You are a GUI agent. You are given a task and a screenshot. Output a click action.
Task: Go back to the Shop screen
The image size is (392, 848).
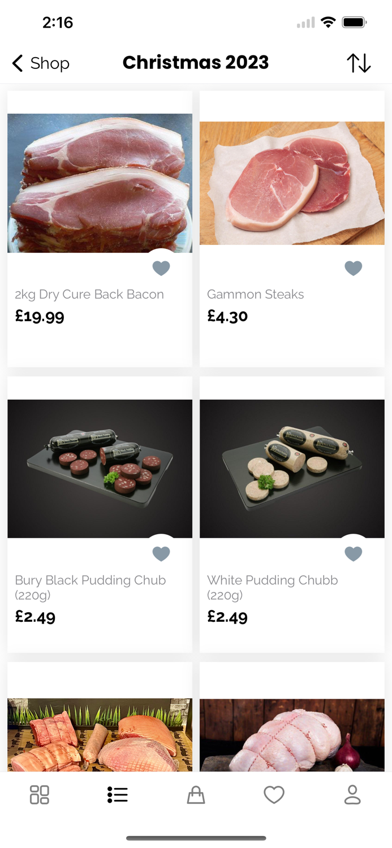pyautogui.click(x=40, y=63)
